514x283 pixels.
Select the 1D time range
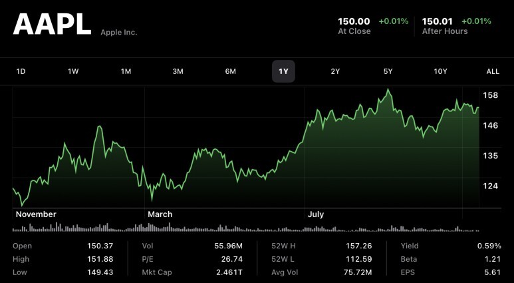(x=21, y=71)
